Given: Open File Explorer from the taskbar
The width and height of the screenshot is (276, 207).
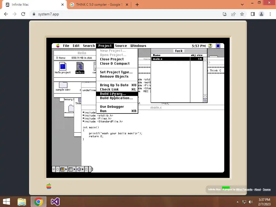Looking at the screenshot, I should click(x=22, y=202).
